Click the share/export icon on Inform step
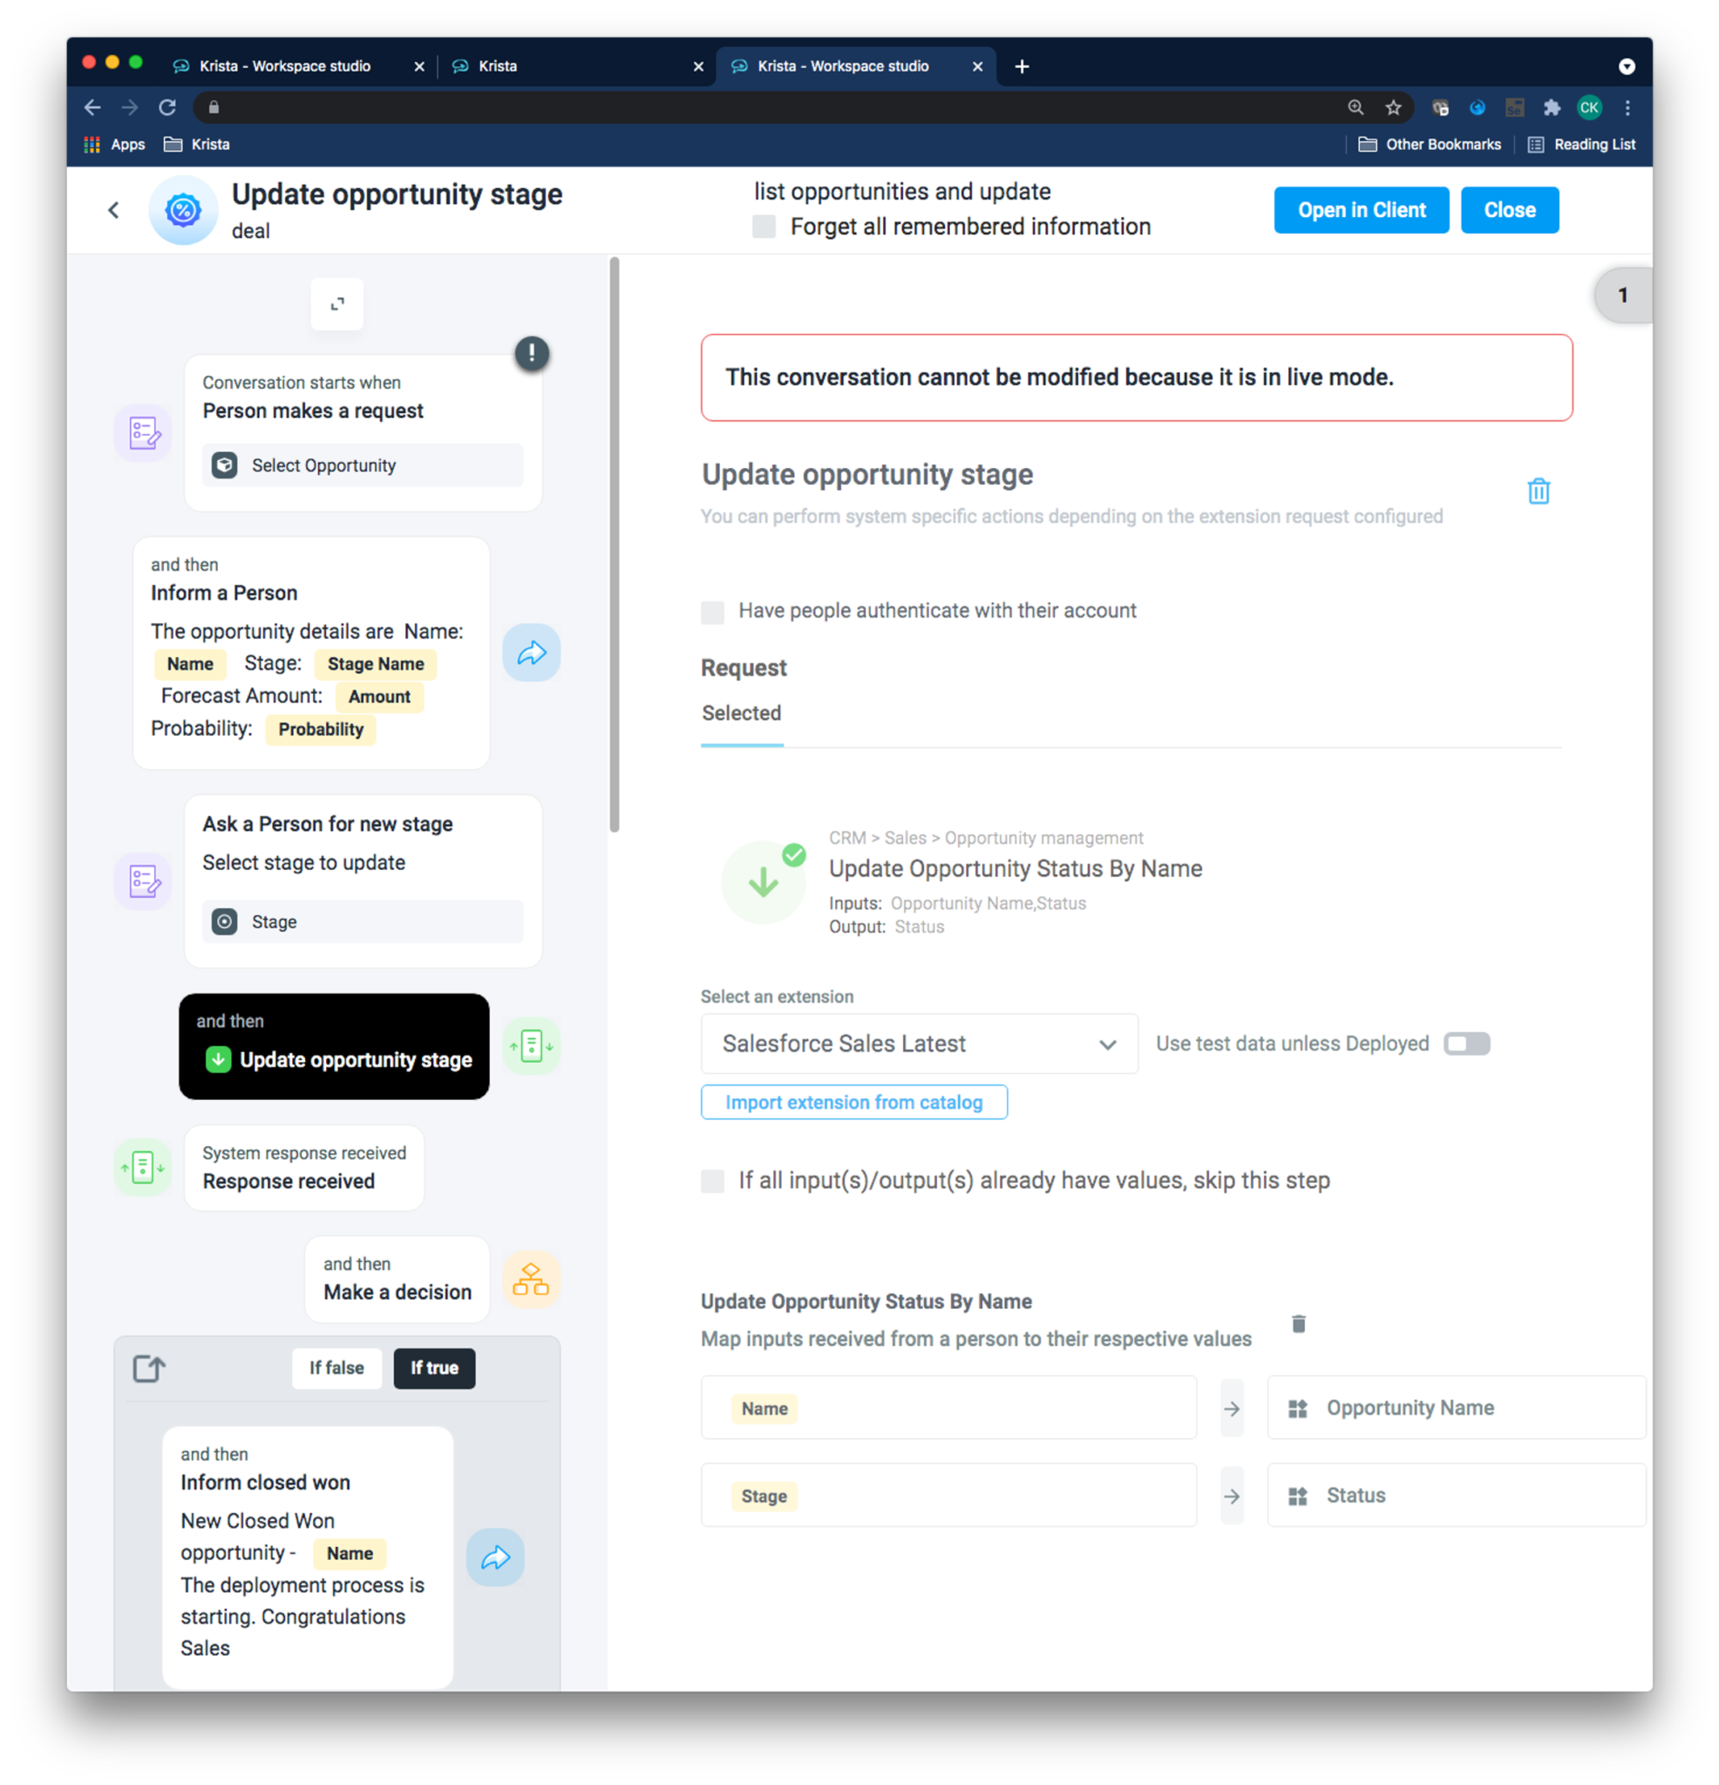The height and width of the screenshot is (1785, 1719). click(x=533, y=650)
